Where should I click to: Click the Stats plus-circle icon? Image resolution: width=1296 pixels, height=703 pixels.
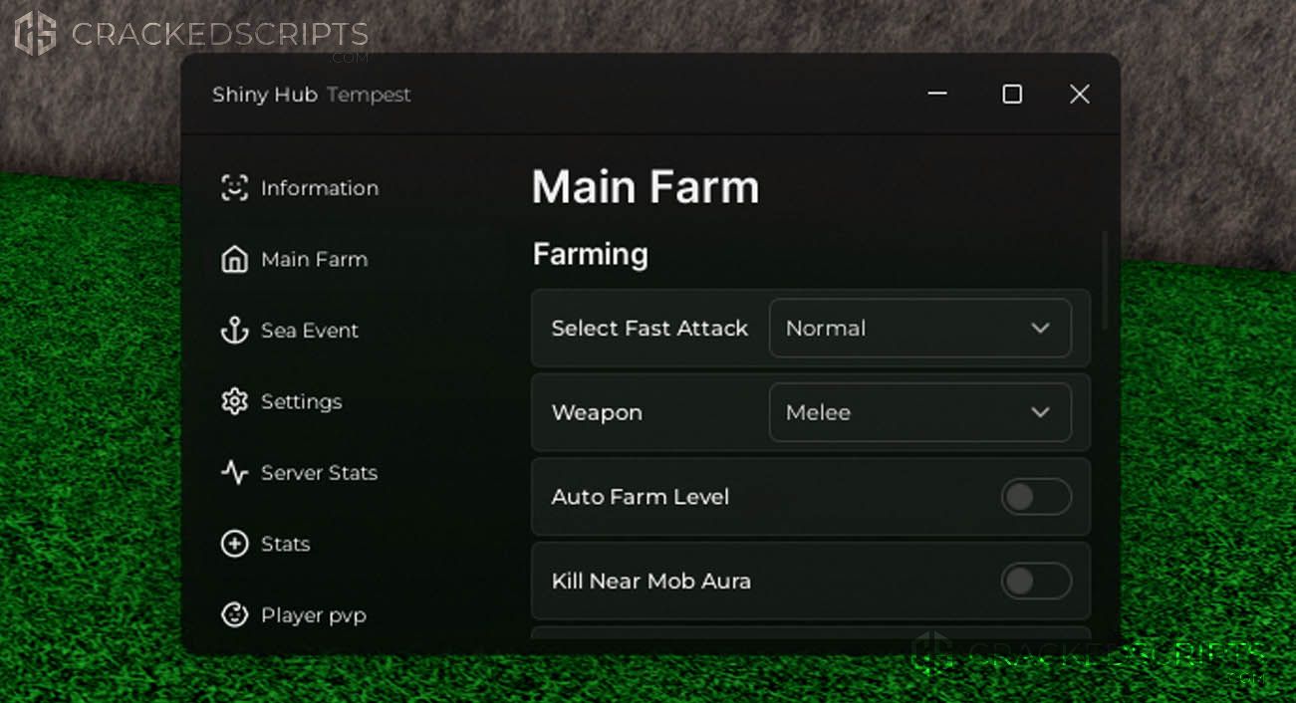pos(234,544)
